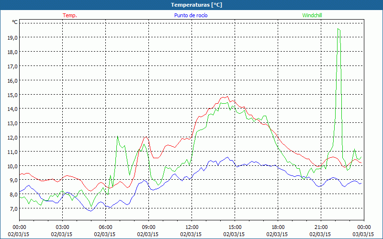Select the blue Punto de rocío legend label
Viewport: 383px width, 239px height.
click(191, 15)
